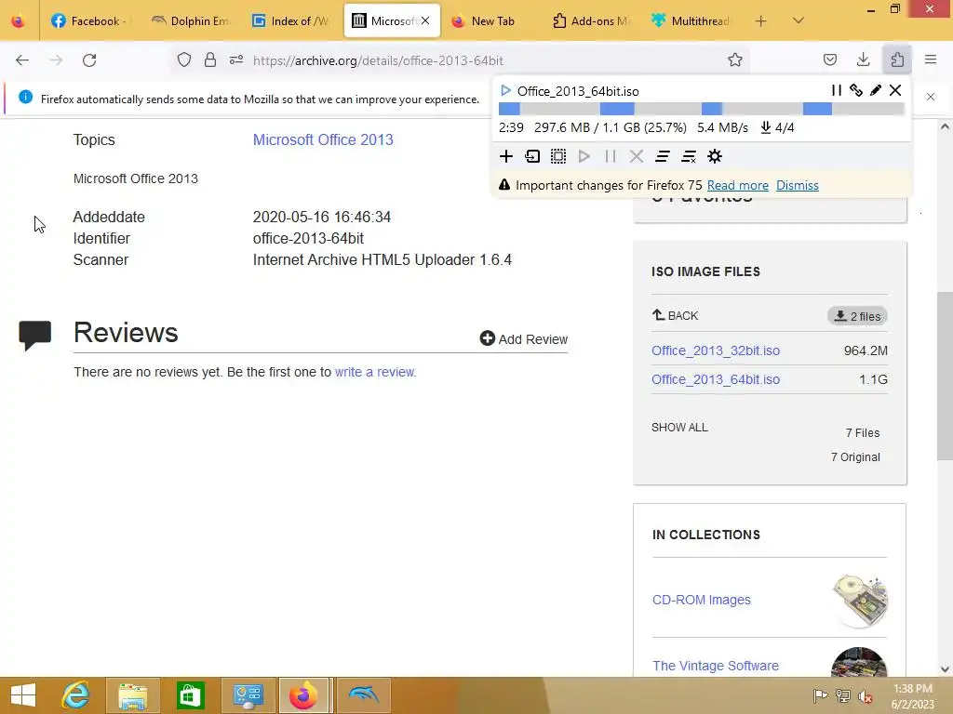953x714 pixels.
Task: Open the Action Center flag icon
Action: click(x=819, y=696)
